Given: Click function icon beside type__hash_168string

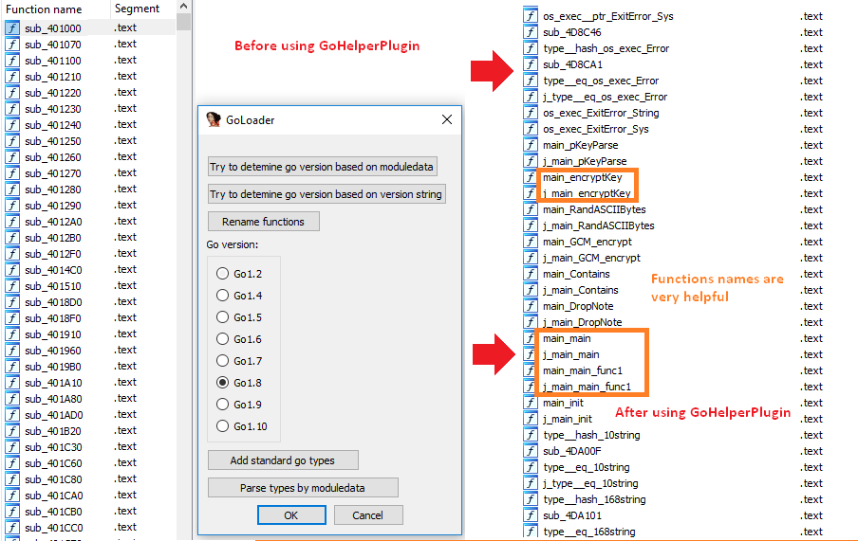Looking at the screenshot, I should click(x=531, y=499).
